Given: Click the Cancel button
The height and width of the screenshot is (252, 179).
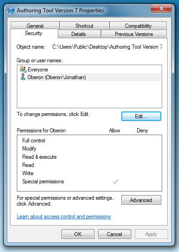Looking at the screenshot, I should pos(114,234).
